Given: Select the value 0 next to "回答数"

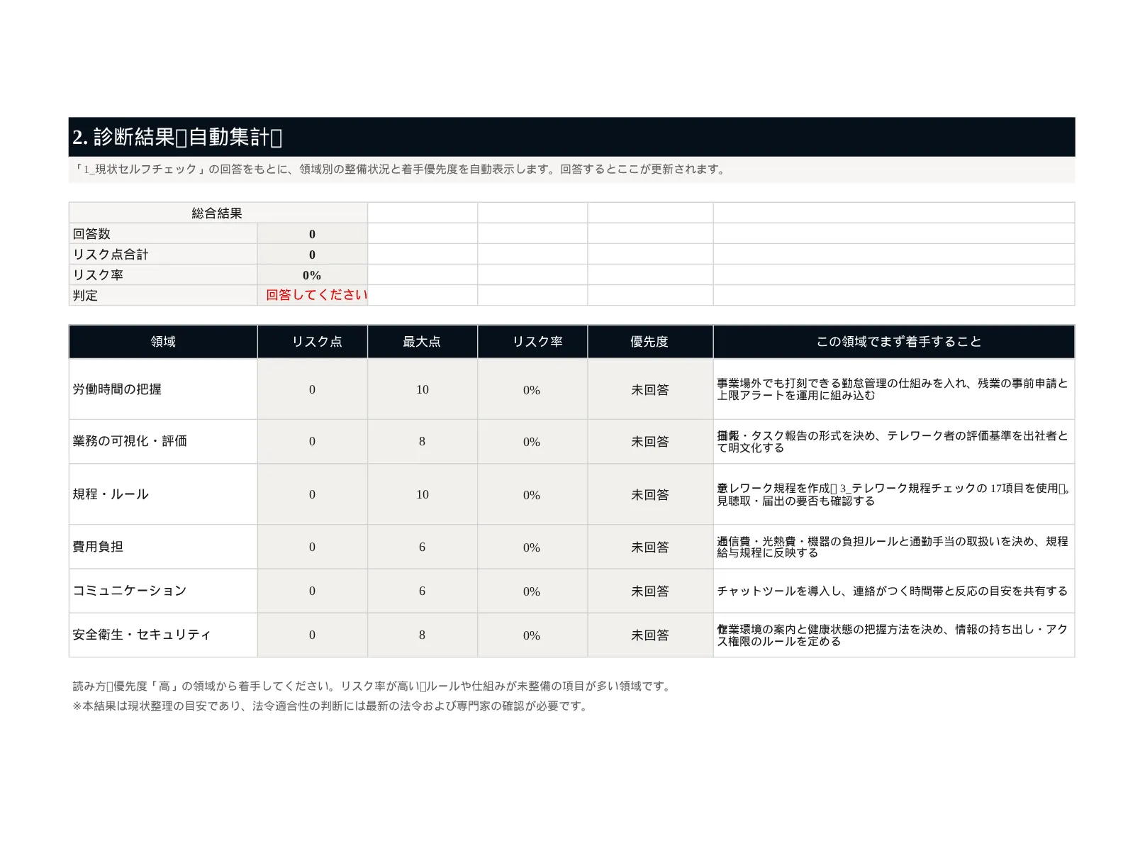Looking at the screenshot, I should [312, 234].
